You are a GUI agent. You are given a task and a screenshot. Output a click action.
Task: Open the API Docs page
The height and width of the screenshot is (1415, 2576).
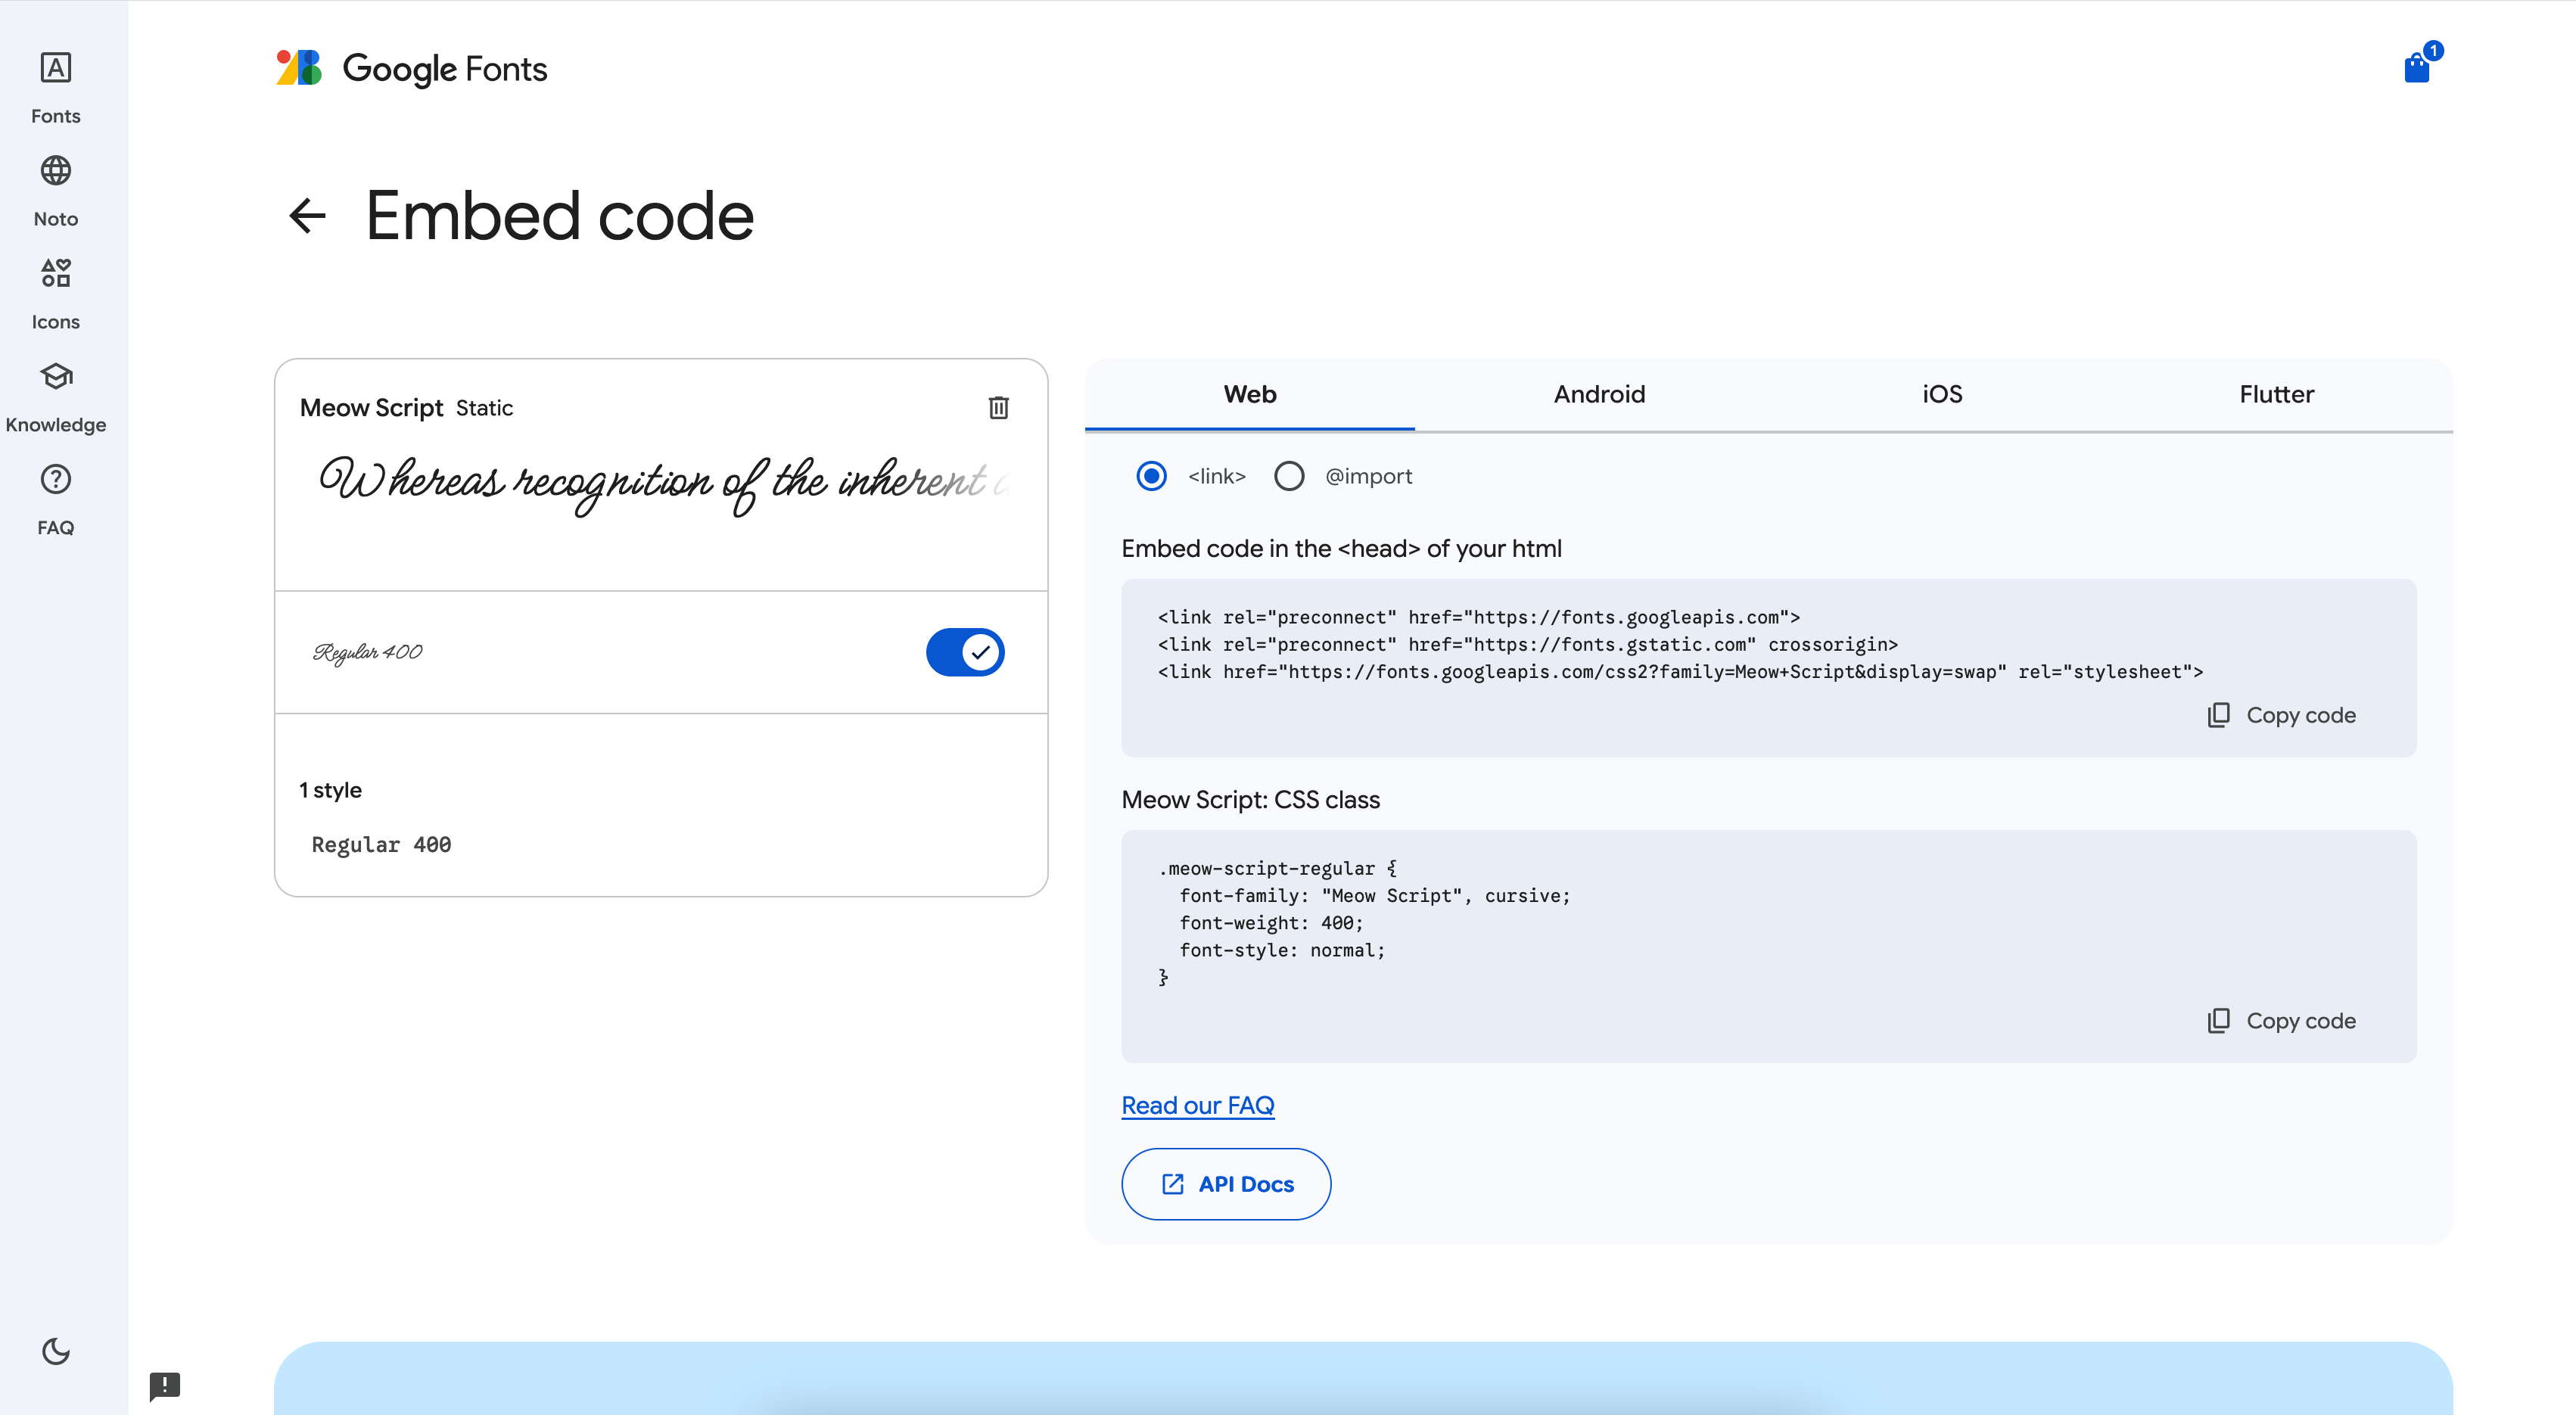click(1225, 1184)
